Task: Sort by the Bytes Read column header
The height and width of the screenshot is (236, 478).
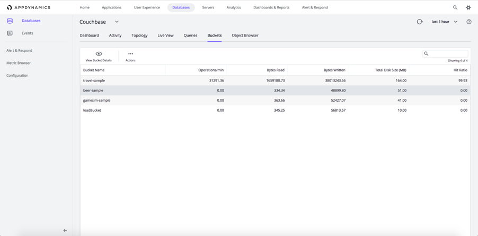Action: (x=257, y=70)
